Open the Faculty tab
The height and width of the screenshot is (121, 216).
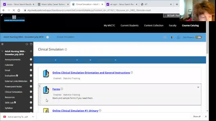172,26
